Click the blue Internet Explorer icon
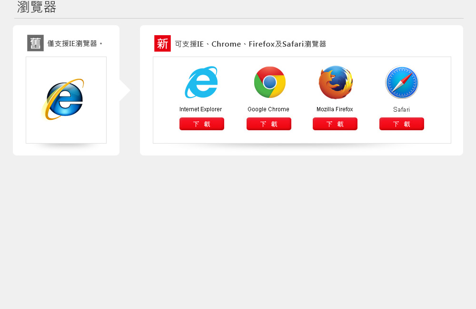The width and height of the screenshot is (476, 309). point(201,82)
